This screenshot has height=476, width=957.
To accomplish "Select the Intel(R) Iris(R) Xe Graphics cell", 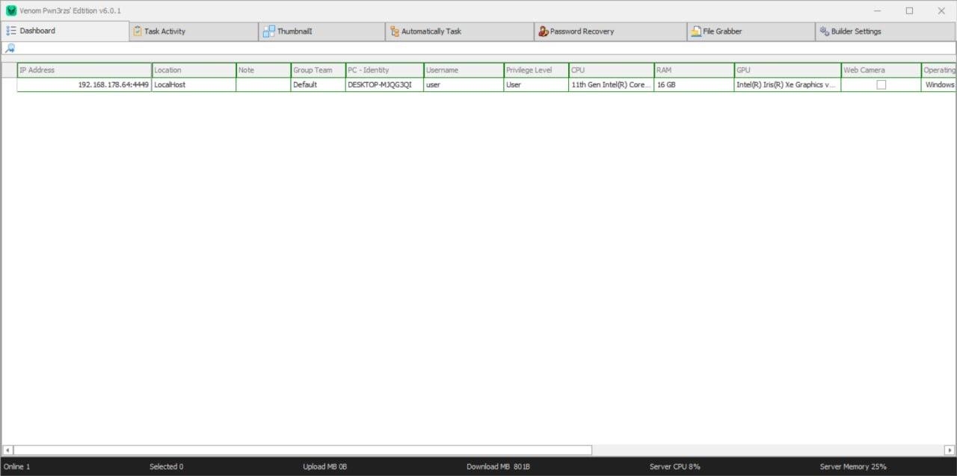I will click(x=788, y=85).
